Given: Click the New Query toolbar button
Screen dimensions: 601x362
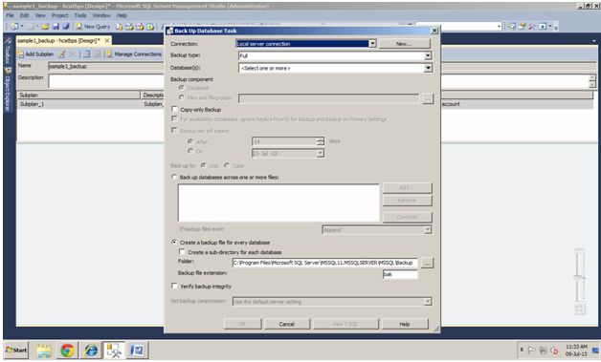Looking at the screenshot, I should click(x=93, y=27).
